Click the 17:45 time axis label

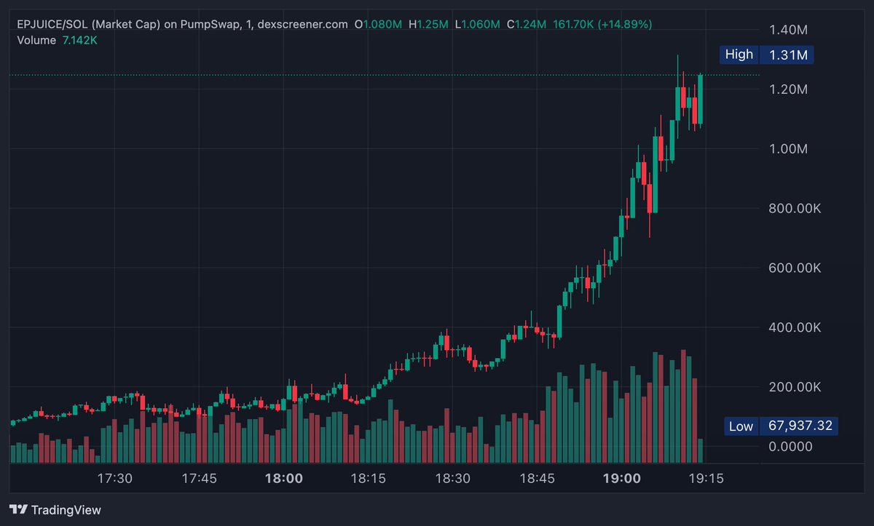(x=200, y=479)
